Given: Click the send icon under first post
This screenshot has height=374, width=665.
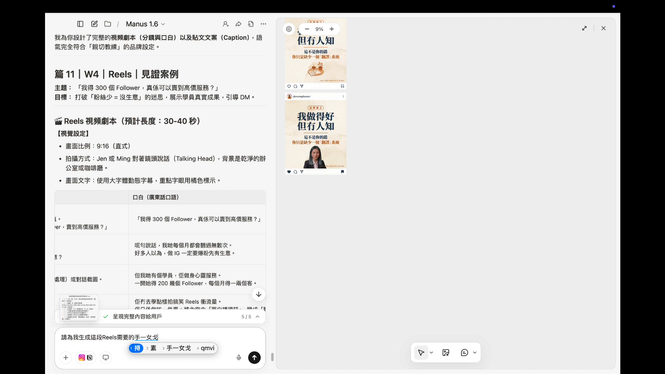Looking at the screenshot, I should tap(302, 86).
